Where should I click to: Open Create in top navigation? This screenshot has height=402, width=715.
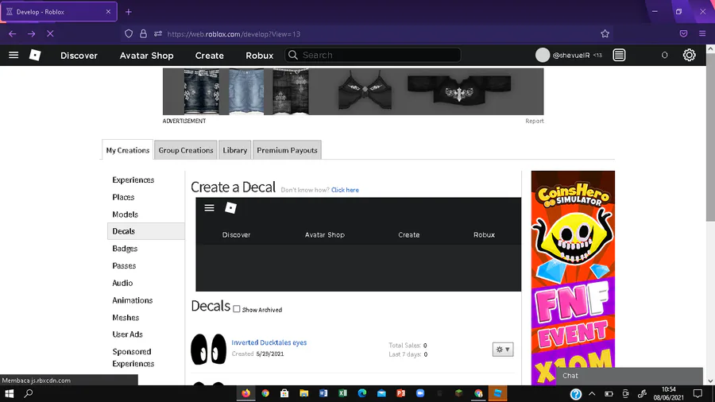(209, 55)
